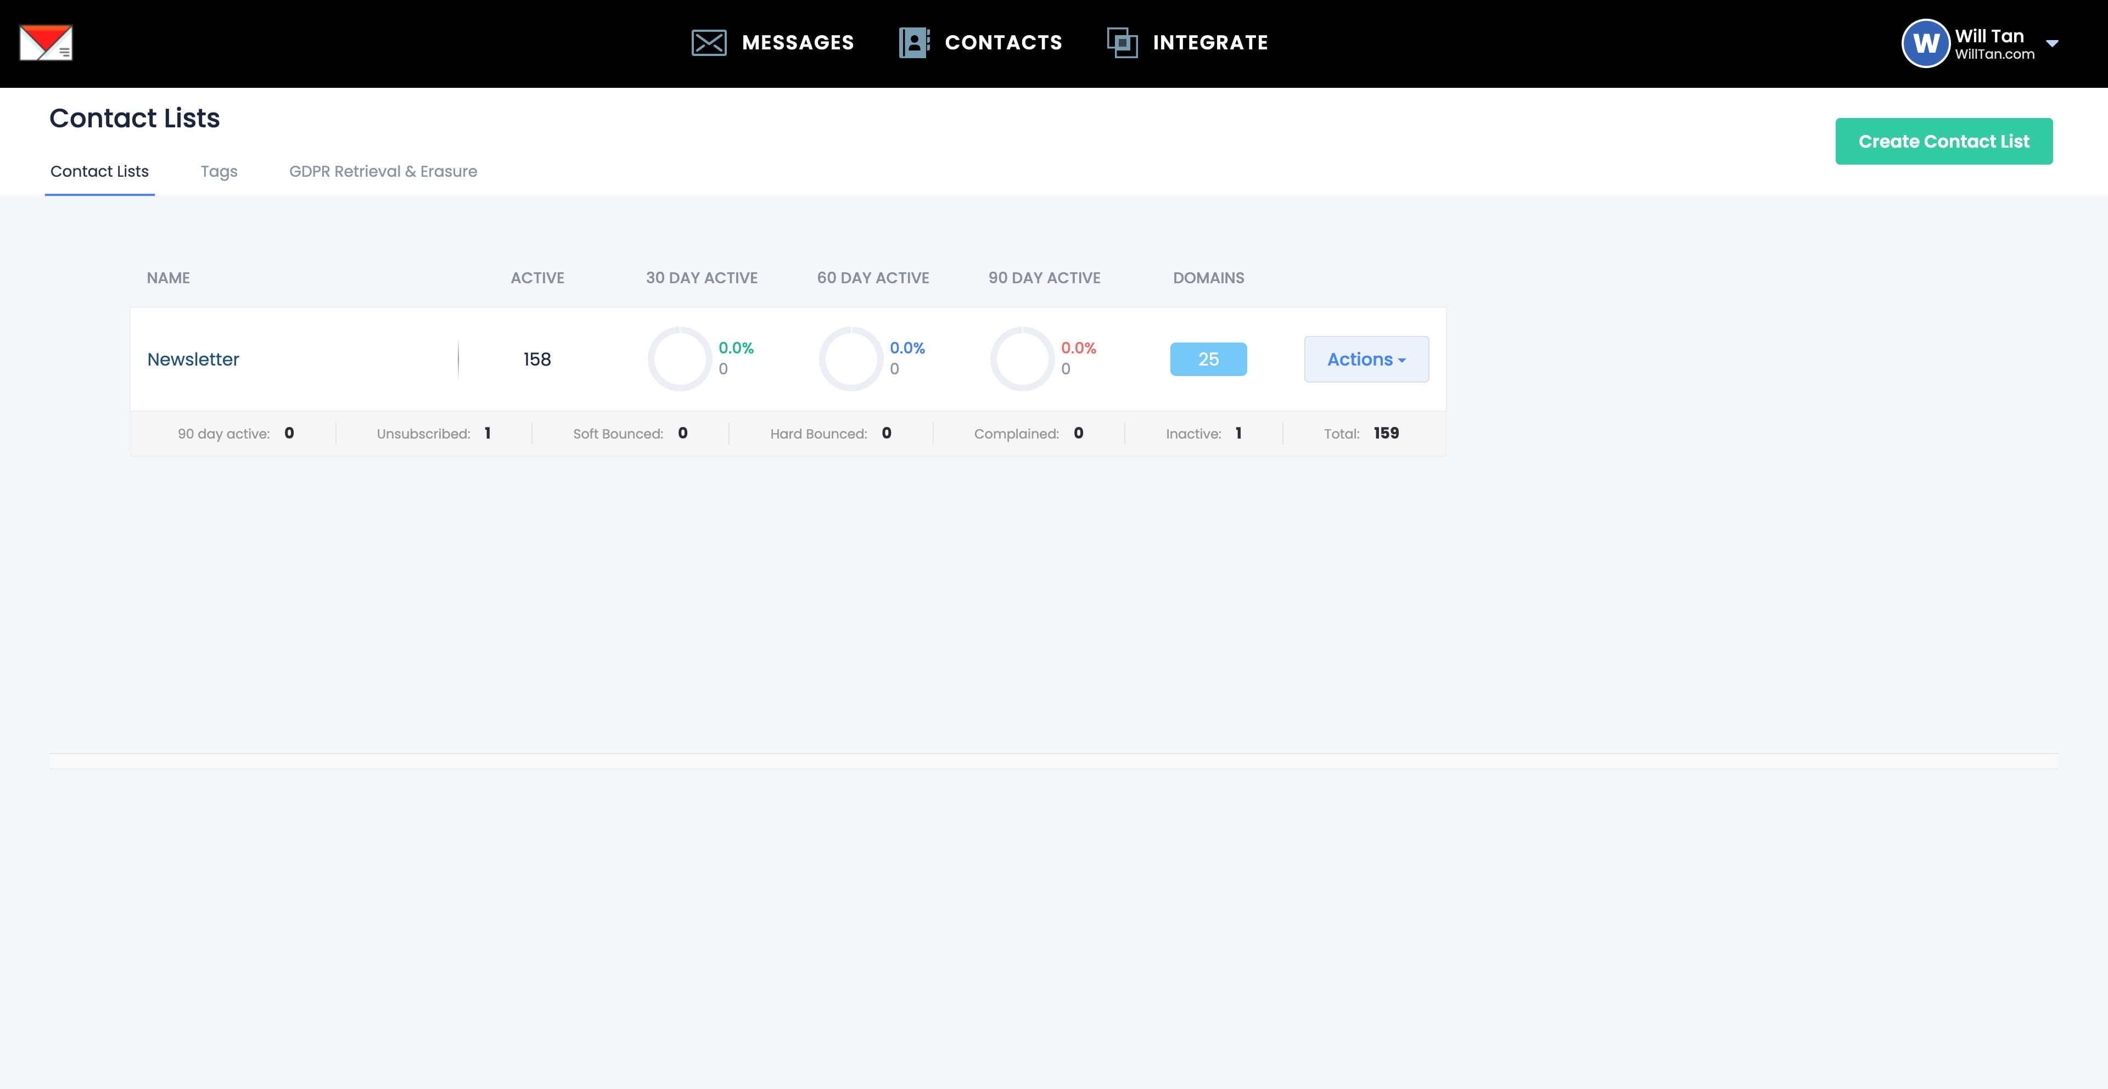Switch to the Tags tab

[x=218, y=171]
